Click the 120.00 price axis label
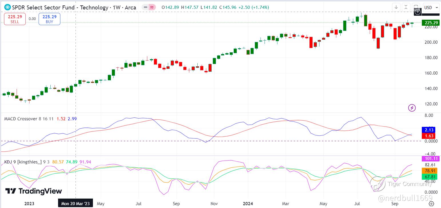 431,104
